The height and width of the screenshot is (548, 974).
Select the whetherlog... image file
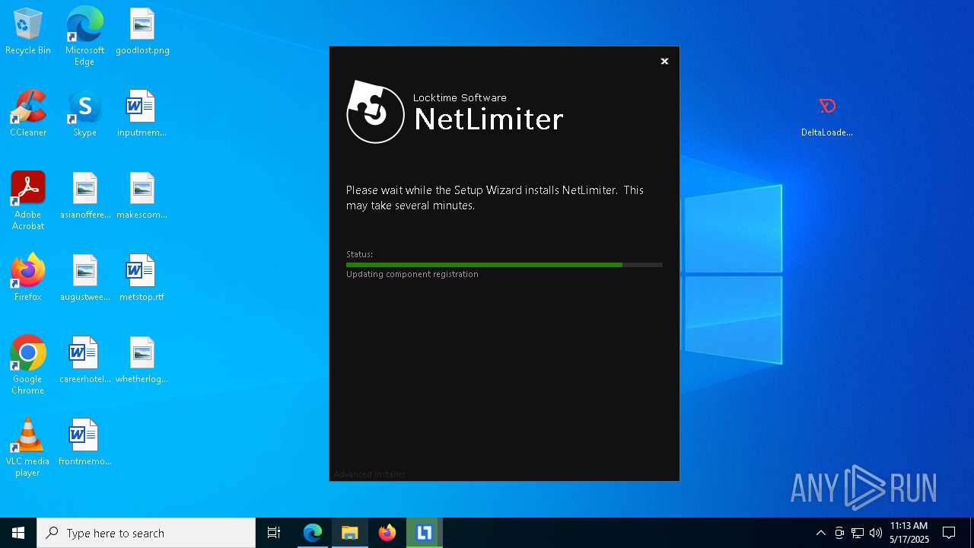point(142,361)
